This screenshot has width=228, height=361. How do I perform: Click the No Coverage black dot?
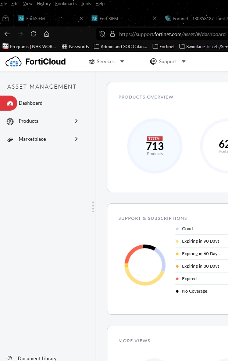177,291
